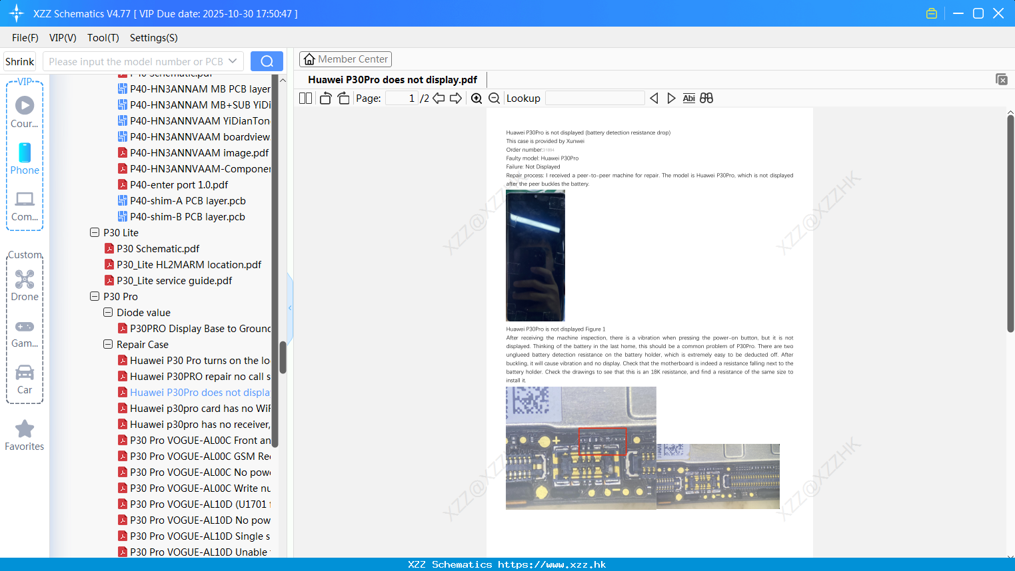
Task: Open the Tool menu
Action: 103,38
